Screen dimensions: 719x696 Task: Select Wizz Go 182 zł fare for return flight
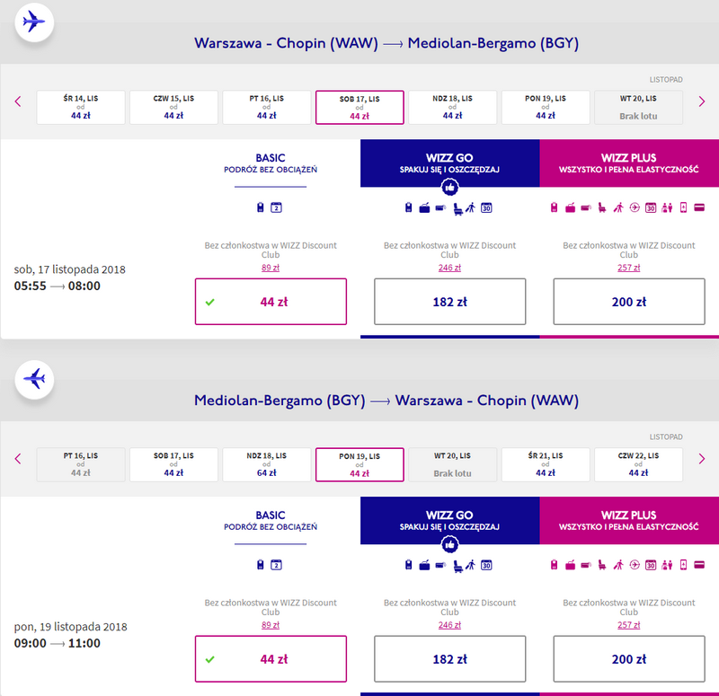tap(450, 659)
